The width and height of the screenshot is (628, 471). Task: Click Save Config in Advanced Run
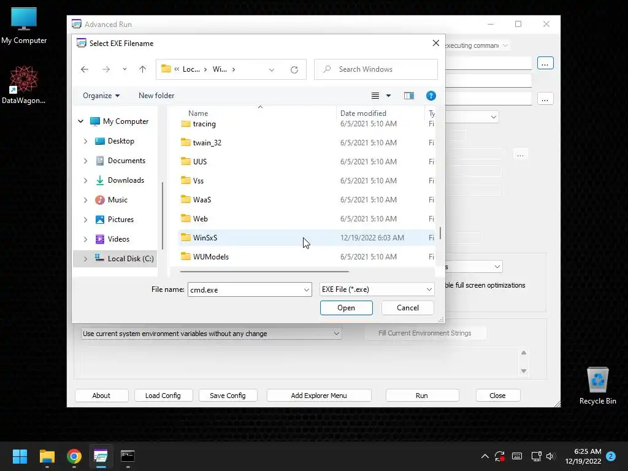(x=228, y=396)
